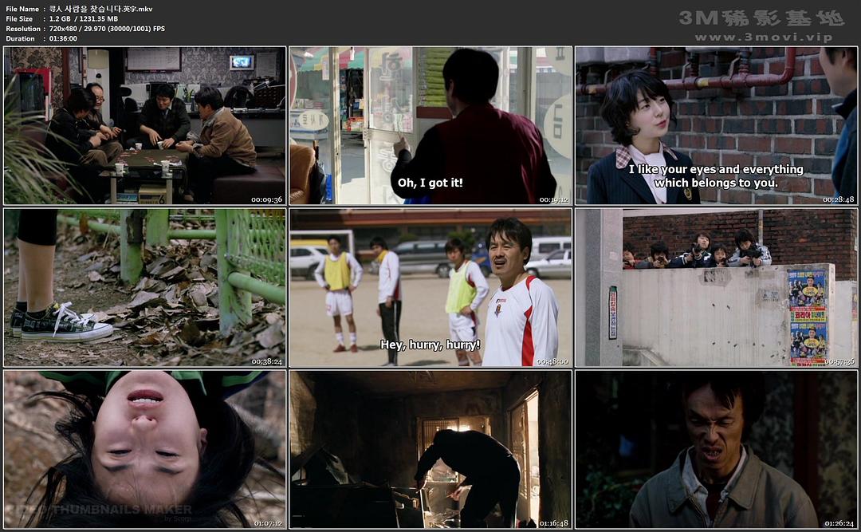The image size is (861, 532).
Task: Click the poster on the concrete wall
Action: pyautogui.click(x=807, y=317)
